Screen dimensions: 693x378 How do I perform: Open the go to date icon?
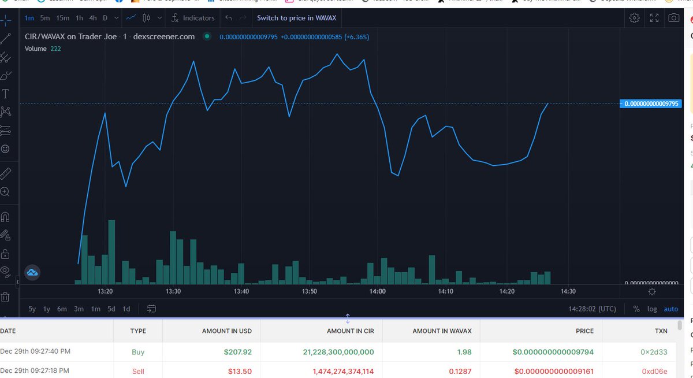[151, 309]
